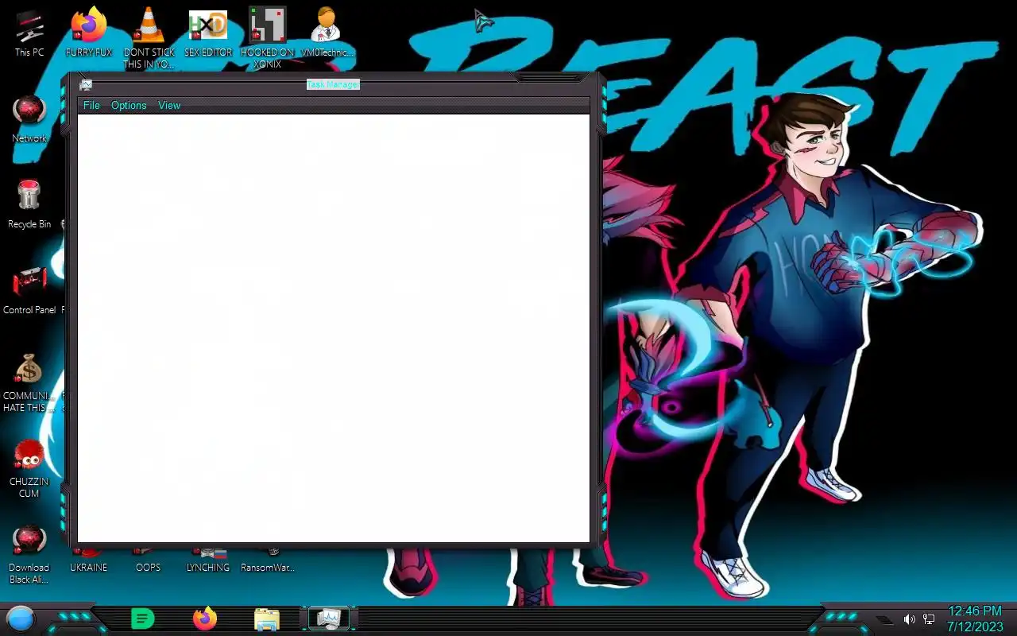Click the network tray icon
Screen dimensions: 1017x636
[929, 619]
